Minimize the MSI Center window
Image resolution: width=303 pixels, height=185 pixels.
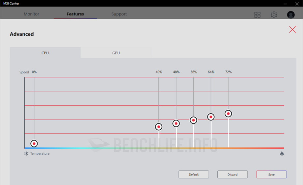[285, 4]
